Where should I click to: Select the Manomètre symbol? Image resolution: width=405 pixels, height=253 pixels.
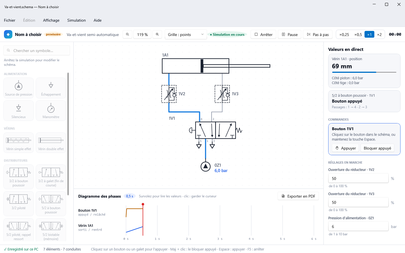(51, 111)
